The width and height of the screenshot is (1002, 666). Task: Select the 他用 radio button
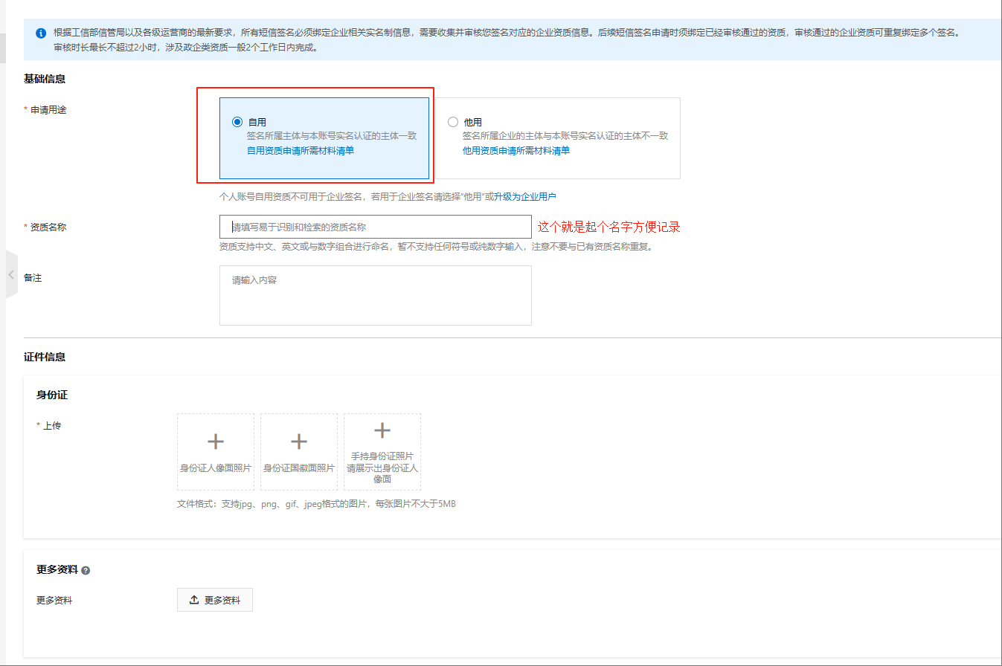pos(453,122)
